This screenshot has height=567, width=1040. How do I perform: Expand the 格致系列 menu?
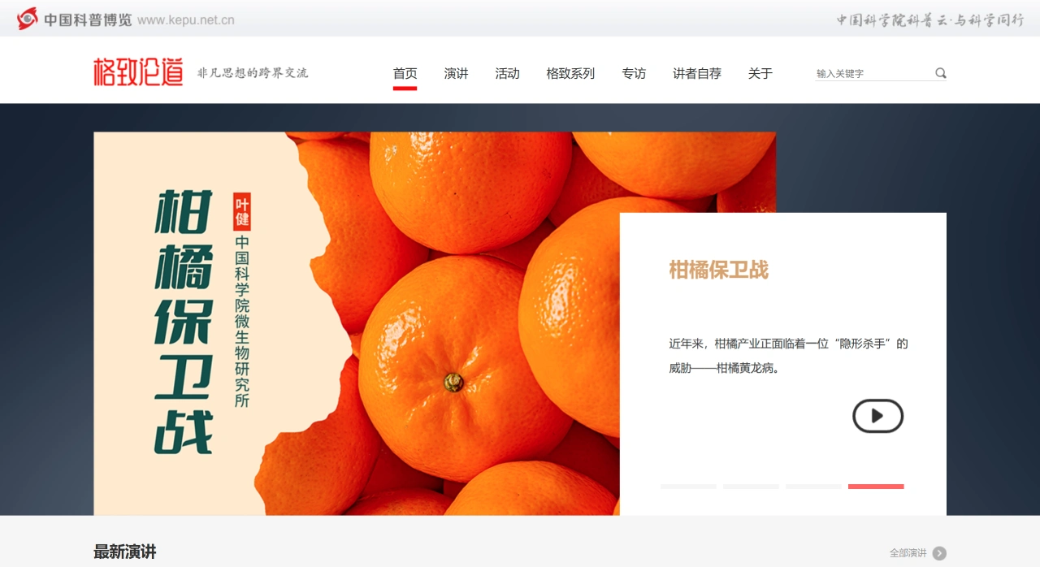click(x=570, y=74)
